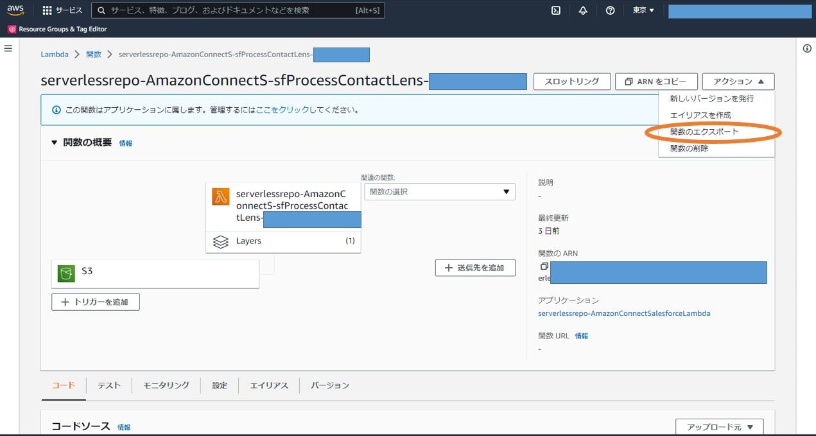Switch to the バージョン tab
816x436 pixels.
pyautogui.click(x=330, y=385)
